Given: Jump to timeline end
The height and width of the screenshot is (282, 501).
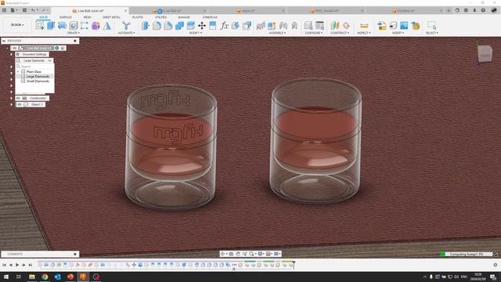Looking at the screenshot, I should coord(31,265).
